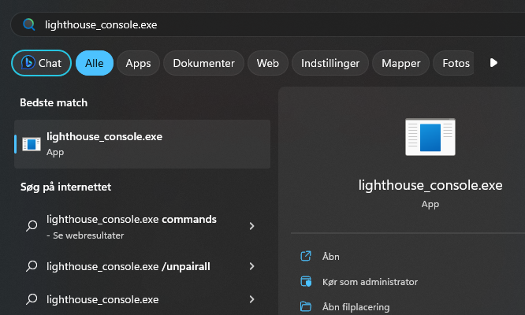
Task: Click the magnifier icon beside commands suggestion
Action: point(32,226)
